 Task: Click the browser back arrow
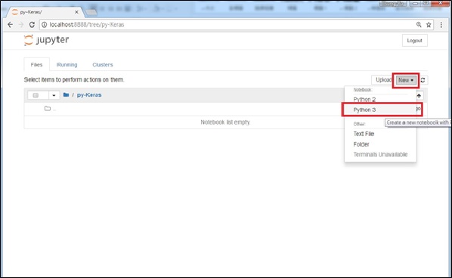coord(10,25)
